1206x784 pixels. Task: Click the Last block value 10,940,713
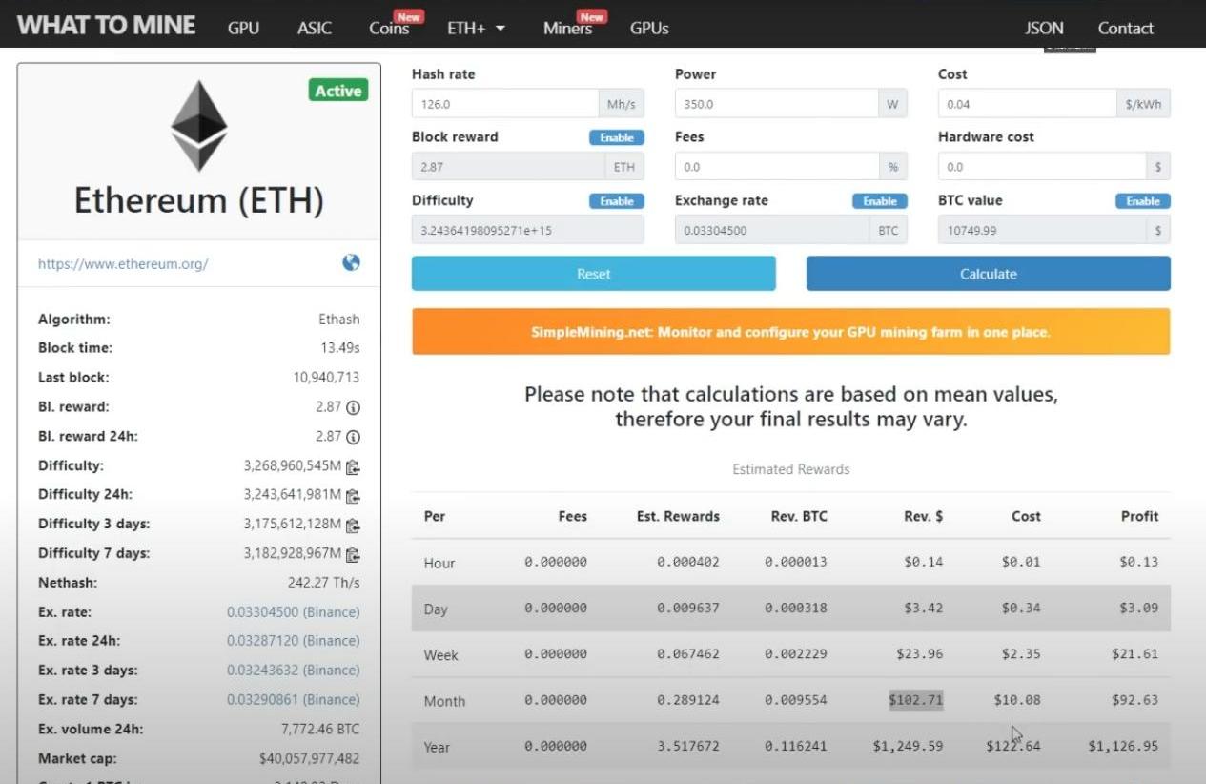pos(326,378)
